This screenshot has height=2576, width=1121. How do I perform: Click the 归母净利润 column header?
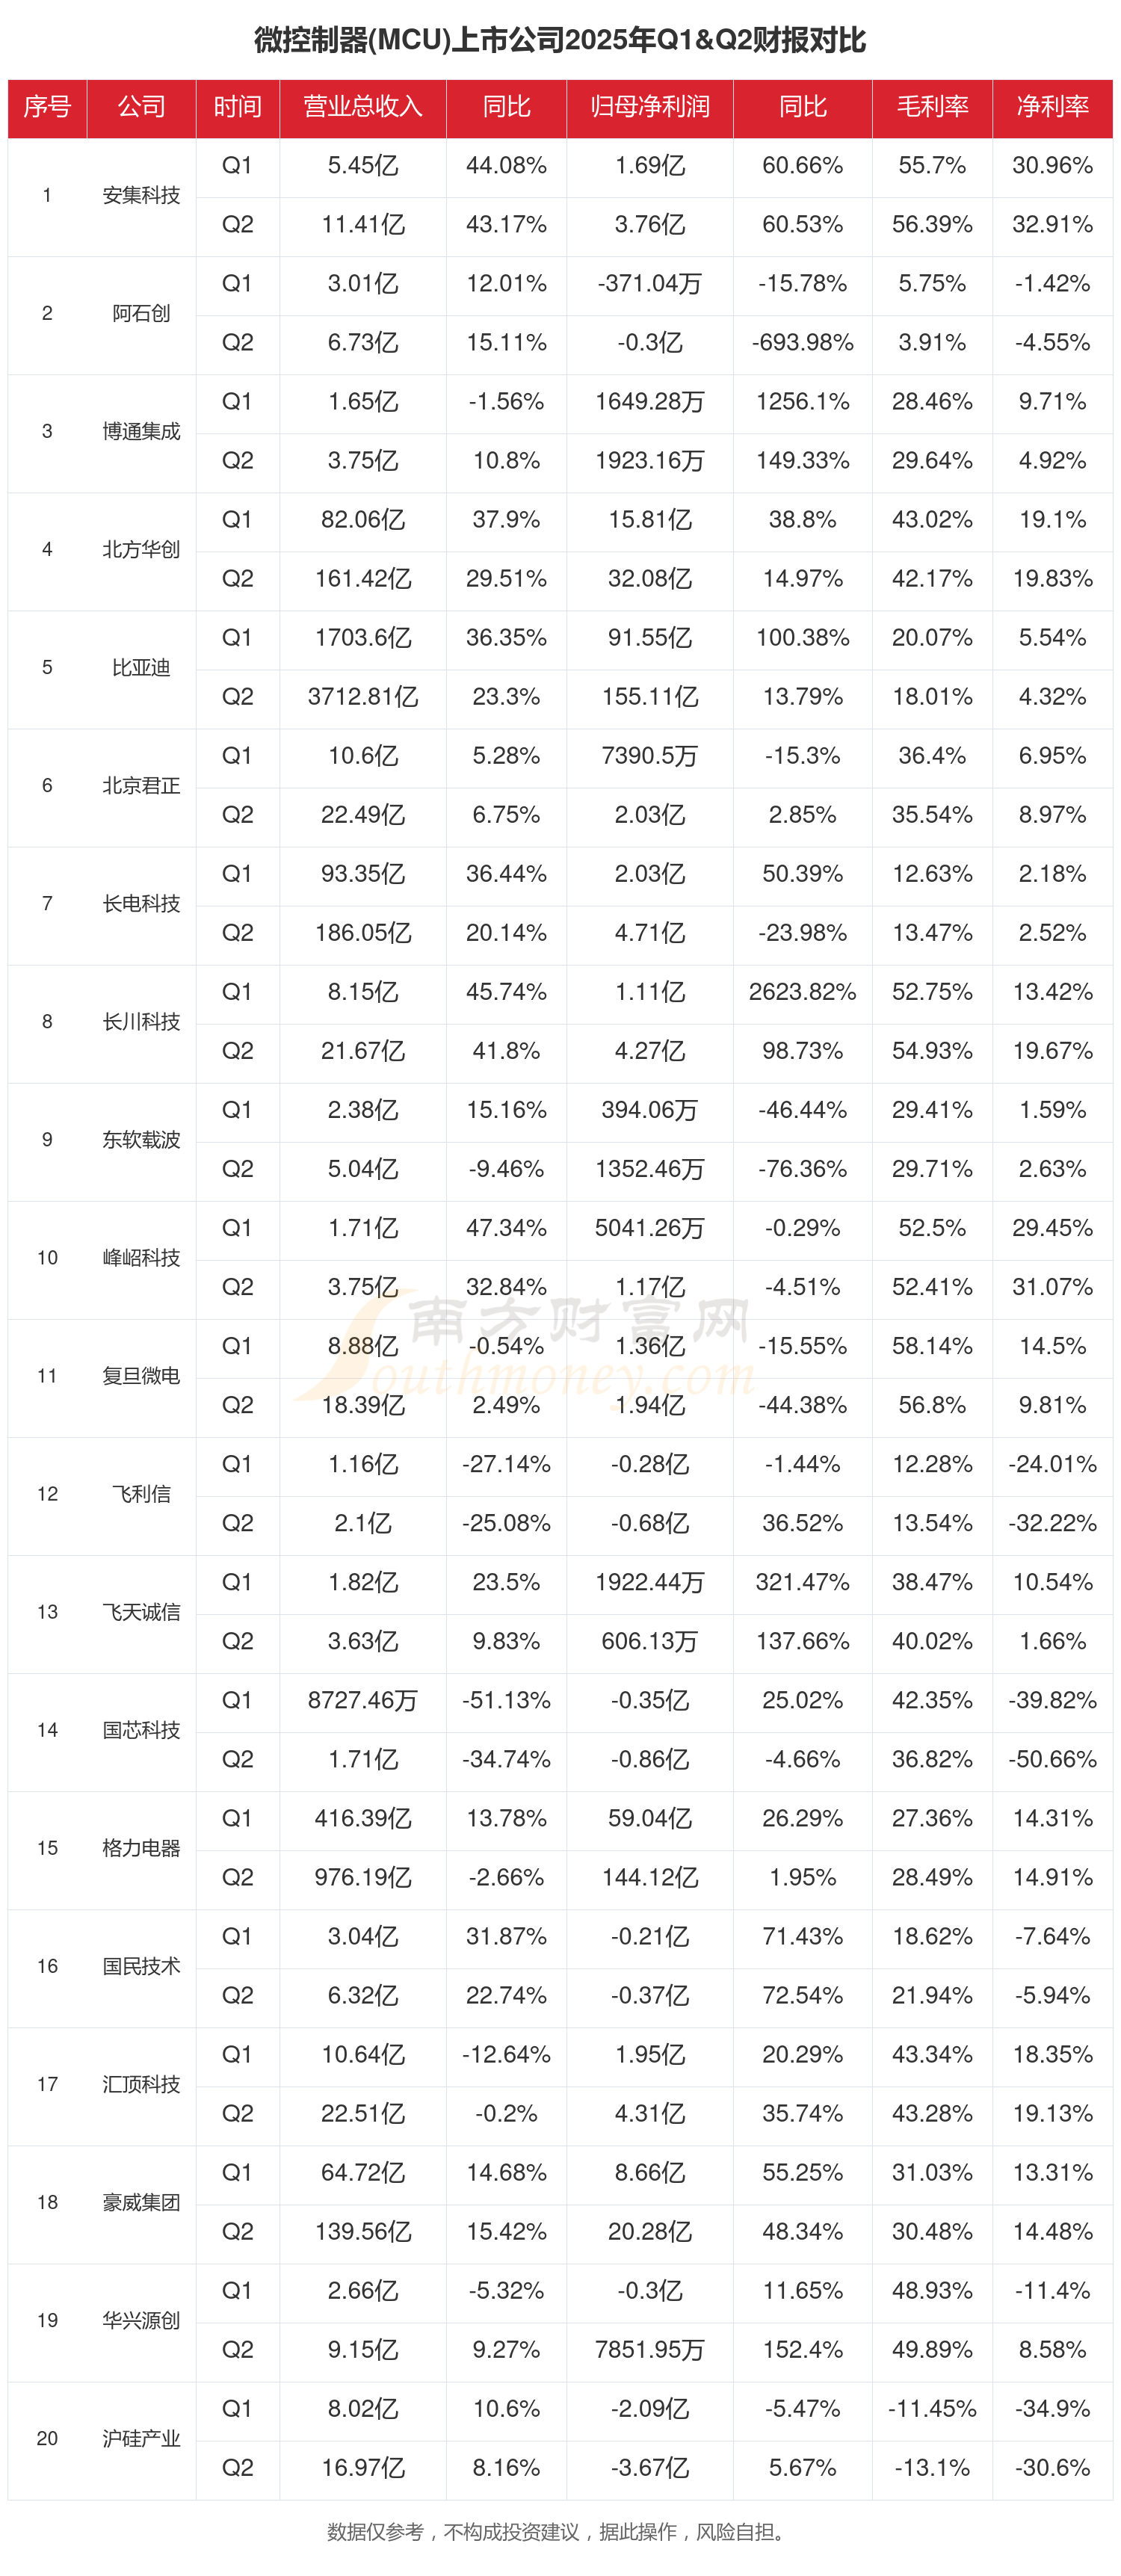point(649,107)
